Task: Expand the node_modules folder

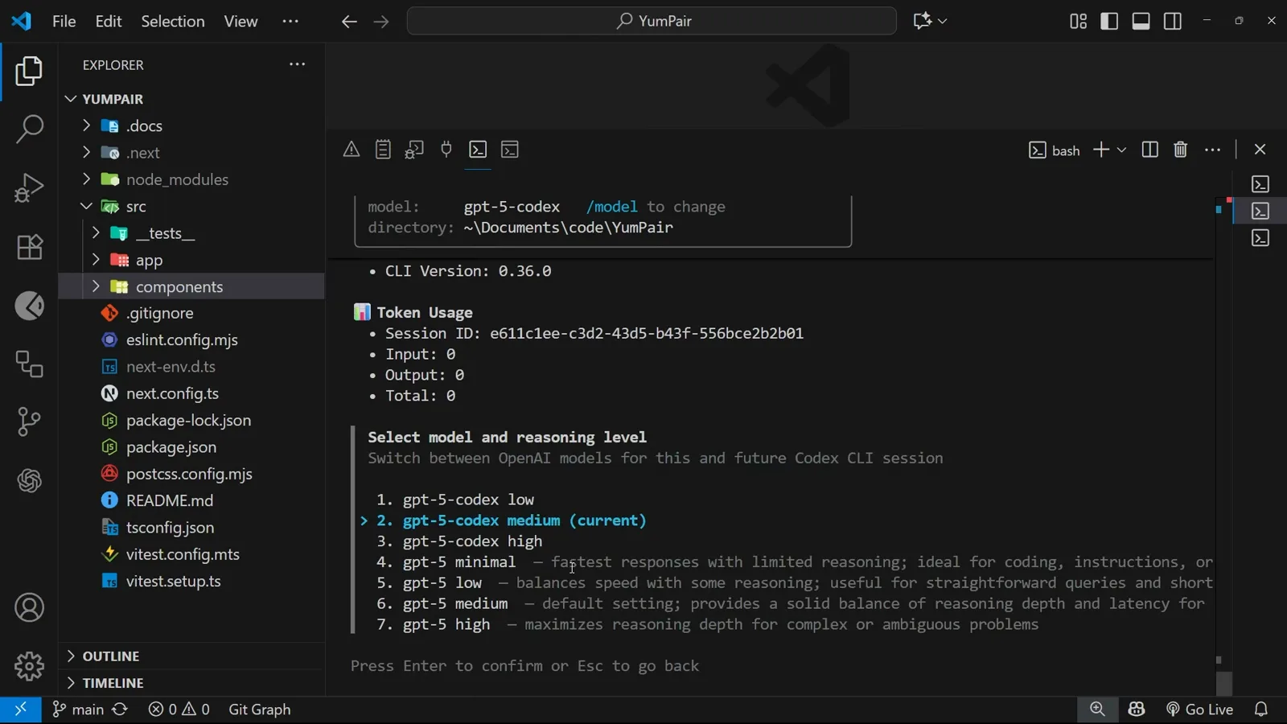Action: [191, 179]
